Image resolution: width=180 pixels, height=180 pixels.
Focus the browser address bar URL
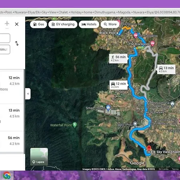[90, 12]
